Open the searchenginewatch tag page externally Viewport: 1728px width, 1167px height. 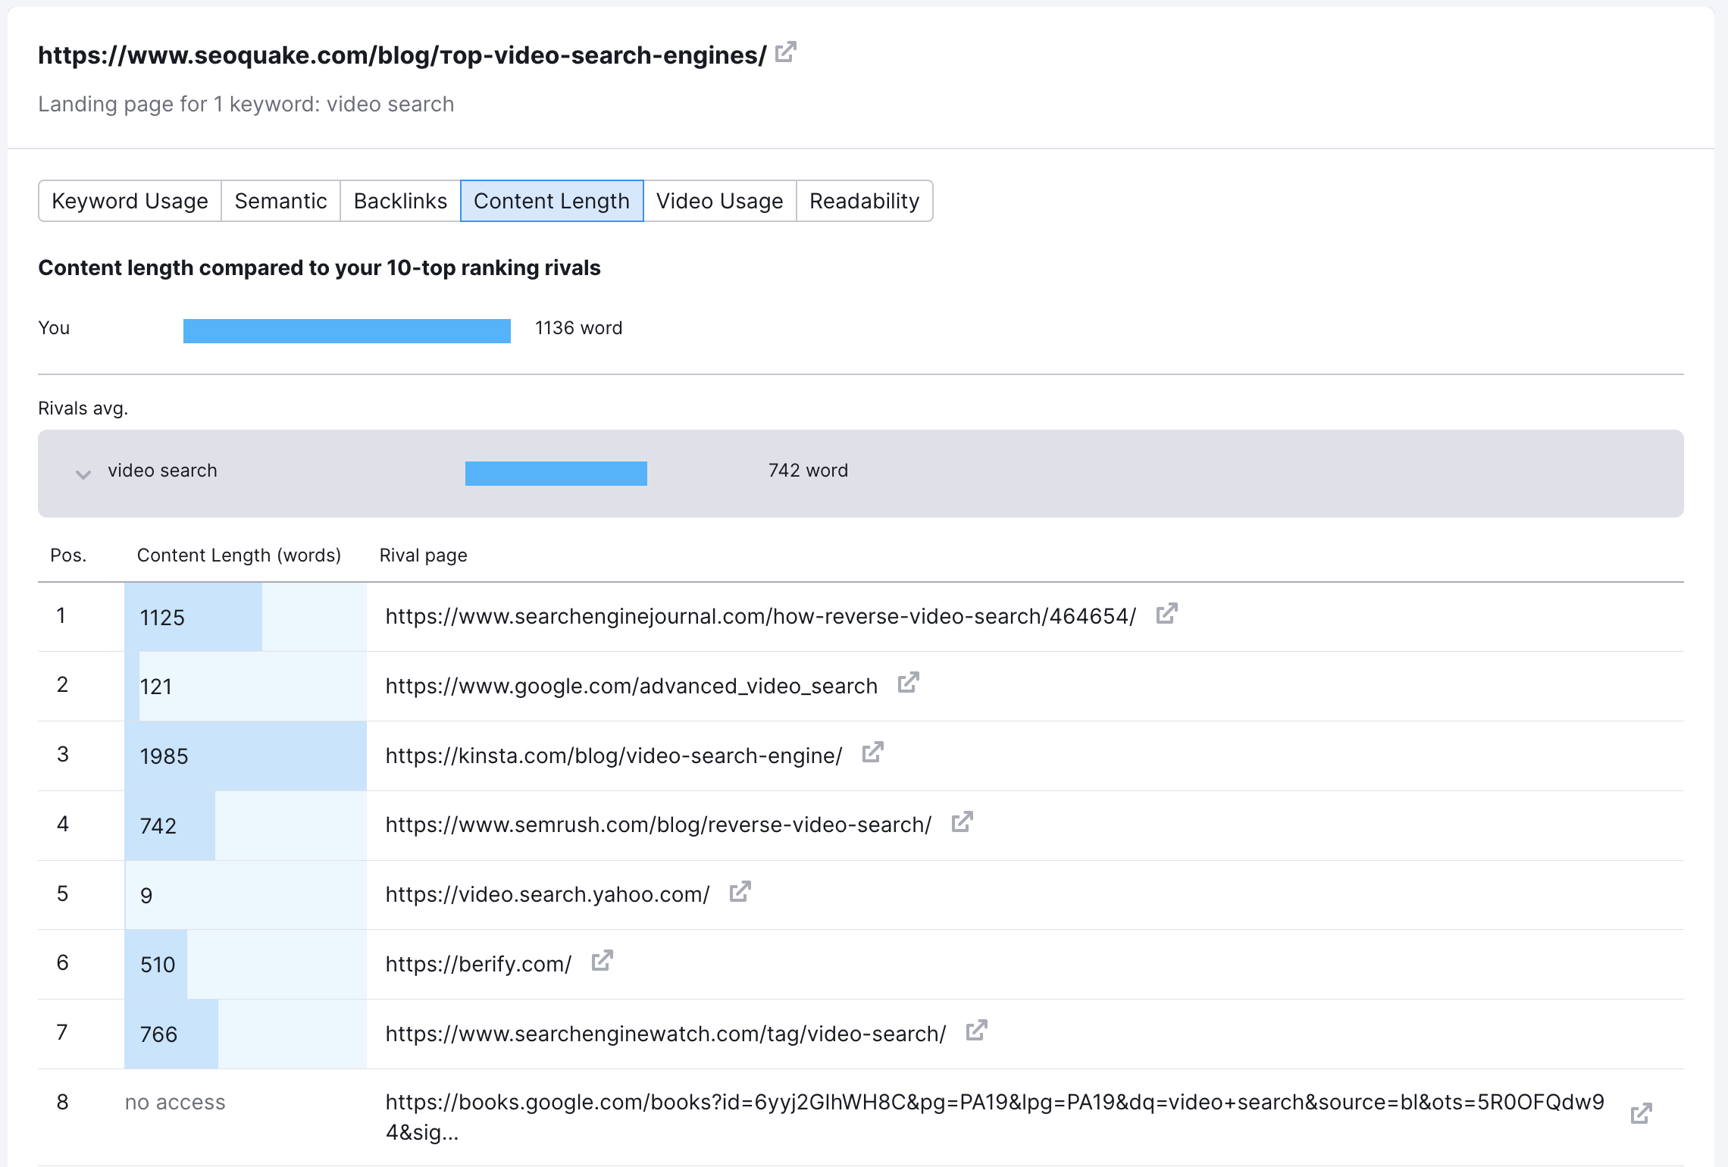pyautogui.click(x=977, y=1030)
